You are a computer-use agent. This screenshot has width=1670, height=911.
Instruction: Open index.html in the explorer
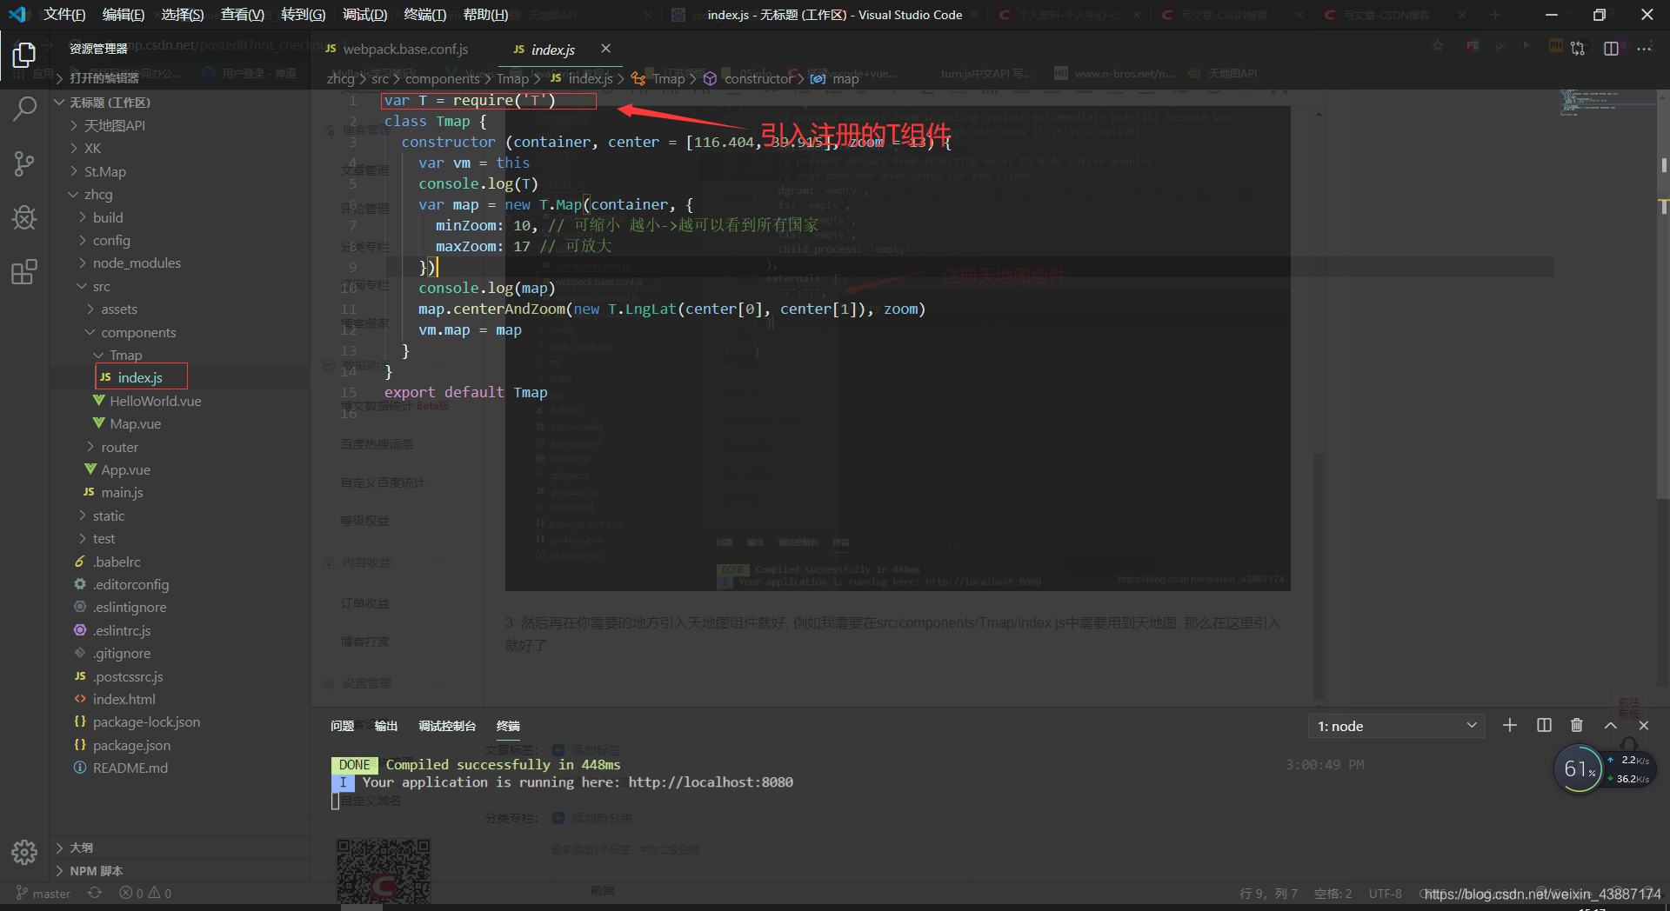(124, 699)
